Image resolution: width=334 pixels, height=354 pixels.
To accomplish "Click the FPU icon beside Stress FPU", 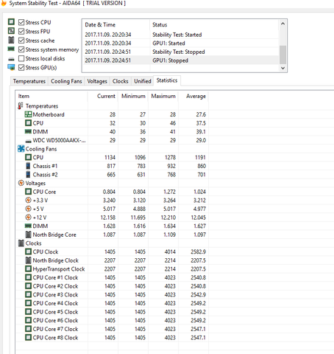I will tap(11, 31).
